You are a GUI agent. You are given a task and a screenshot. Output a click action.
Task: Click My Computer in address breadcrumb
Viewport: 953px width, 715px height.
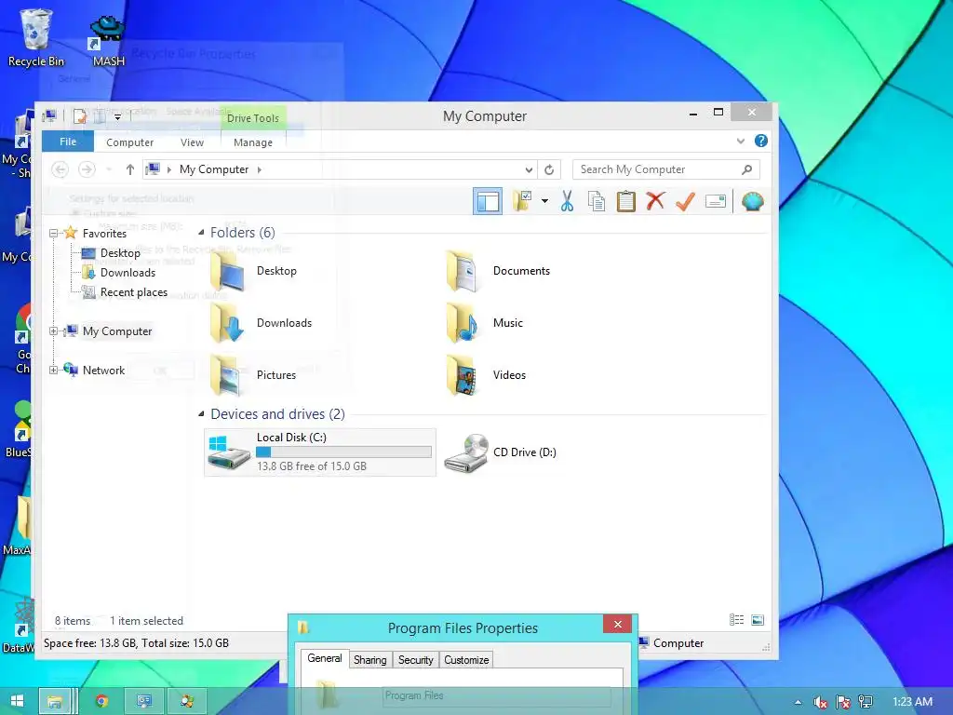coord(214,169)
